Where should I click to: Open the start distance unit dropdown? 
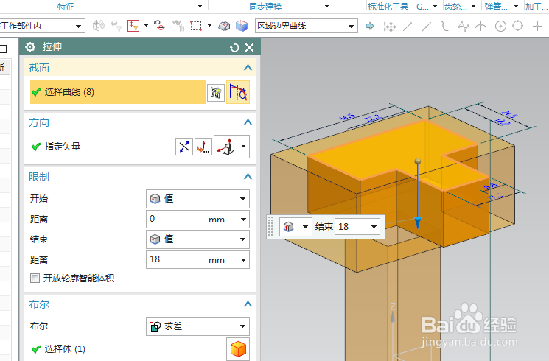[x=243, y=220]
